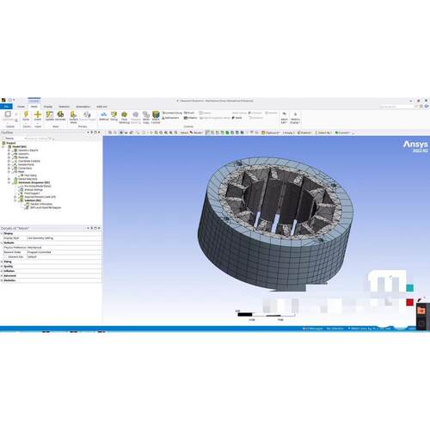Click the Inflation control in ribbon

191,118
